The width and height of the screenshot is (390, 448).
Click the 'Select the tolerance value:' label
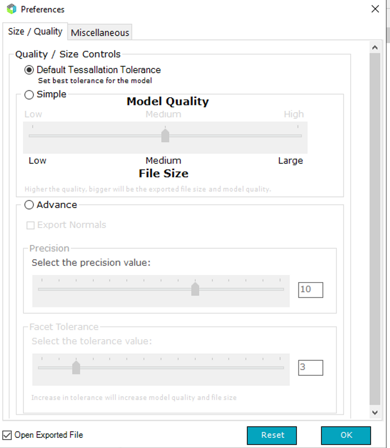(92, 341)
